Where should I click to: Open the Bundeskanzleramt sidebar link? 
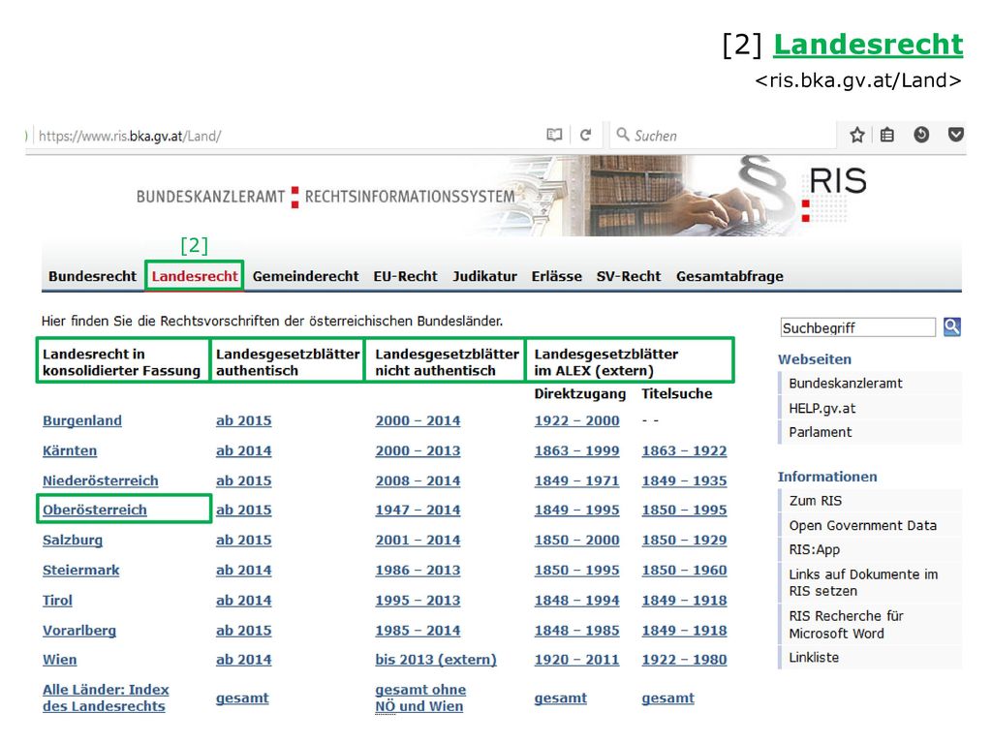(x=845, y=384)
